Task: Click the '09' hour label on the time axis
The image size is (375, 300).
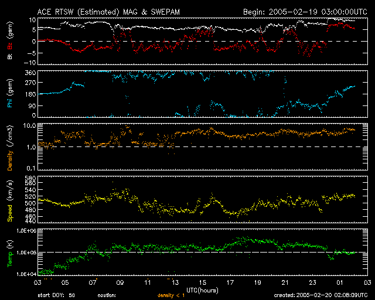Action: point(120,282)
